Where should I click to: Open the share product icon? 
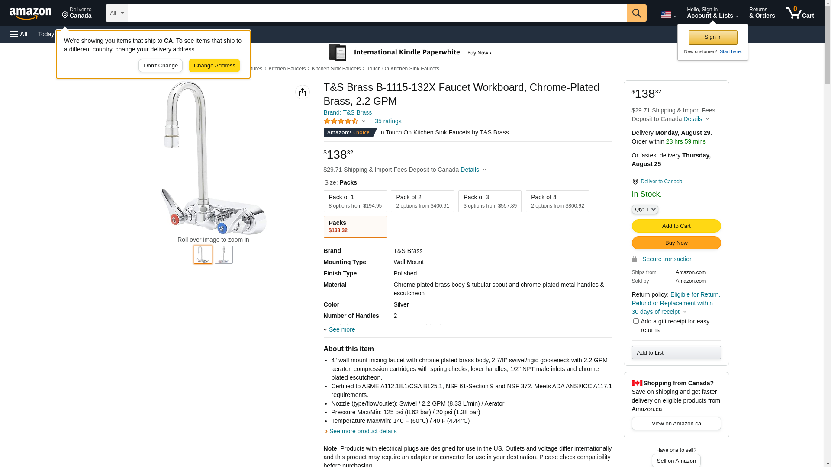[x=303, y=92]
